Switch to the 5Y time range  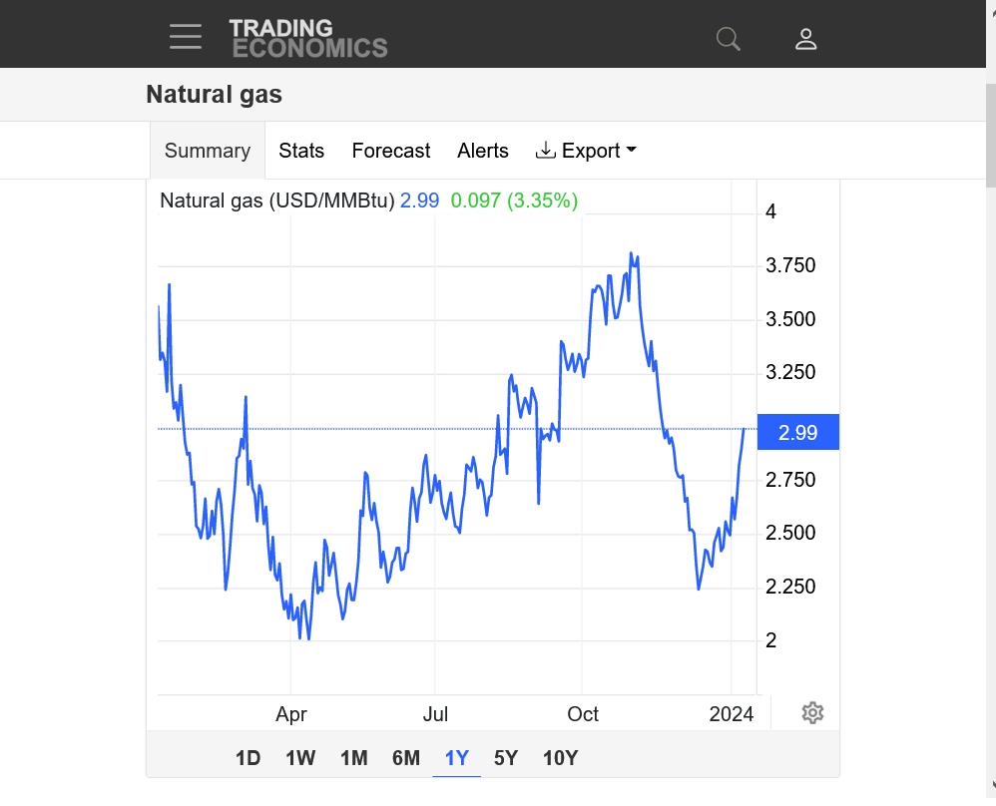coord(505,758)
